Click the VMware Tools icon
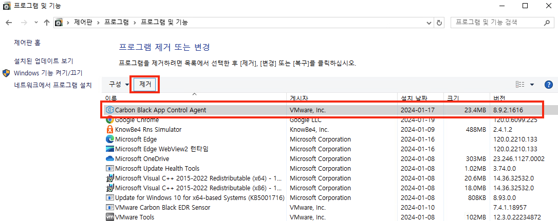This screenshot has height=221, width=558. pyautogui.click(x=110, y=217)
